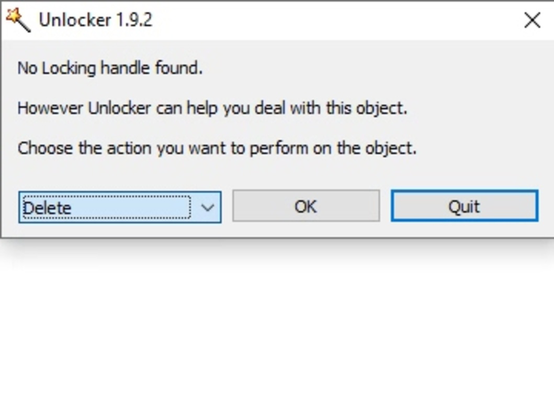Click the OK button
Image resolution: width=554 pixels, height=419 pixels.
coord(306,206)
